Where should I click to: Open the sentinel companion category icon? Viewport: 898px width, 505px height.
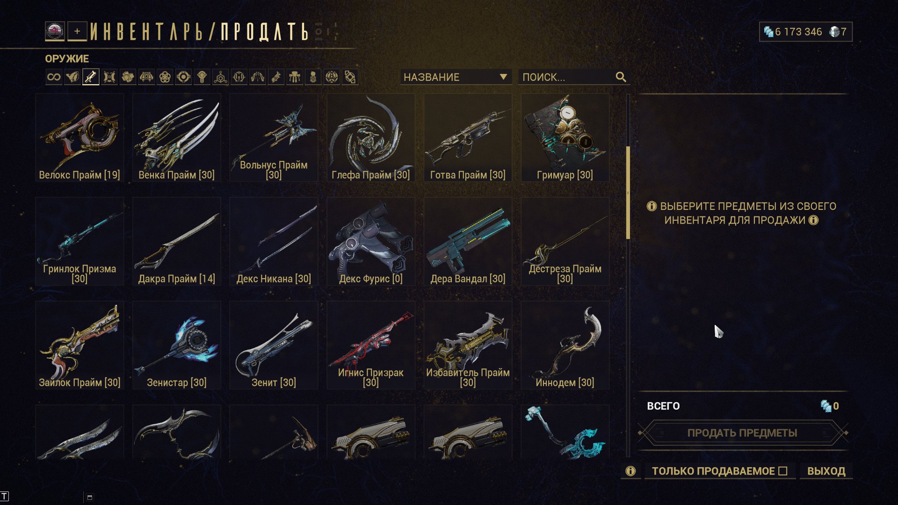click(146, 77)
